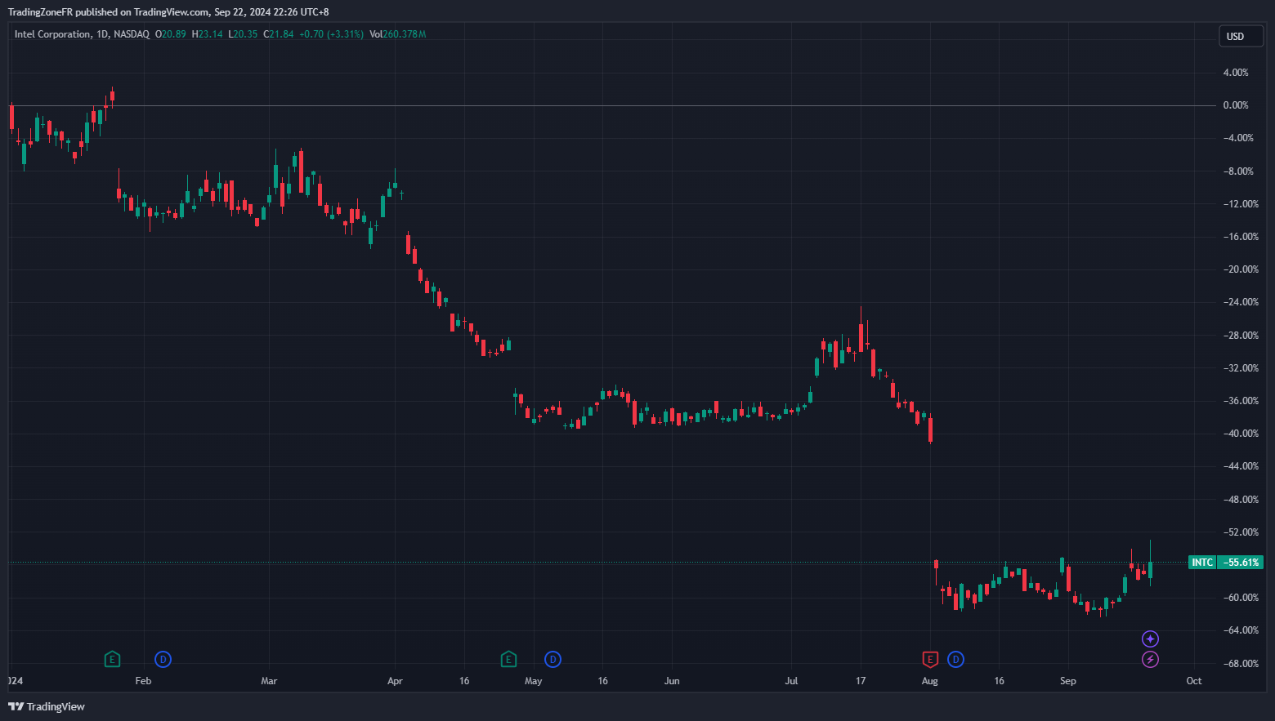Click the -28.00% axis label
The width and height of the screenshot is (1275, 721).
1241,336
